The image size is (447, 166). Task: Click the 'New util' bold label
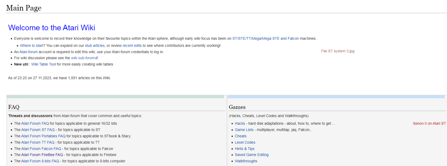click(x=21, y=64)
